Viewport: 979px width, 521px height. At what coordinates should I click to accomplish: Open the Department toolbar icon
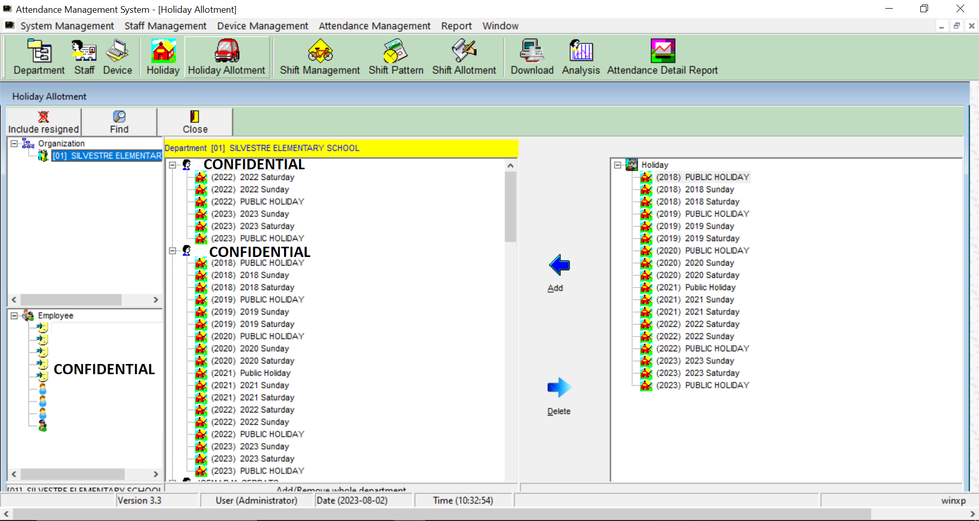click(39, 57)
